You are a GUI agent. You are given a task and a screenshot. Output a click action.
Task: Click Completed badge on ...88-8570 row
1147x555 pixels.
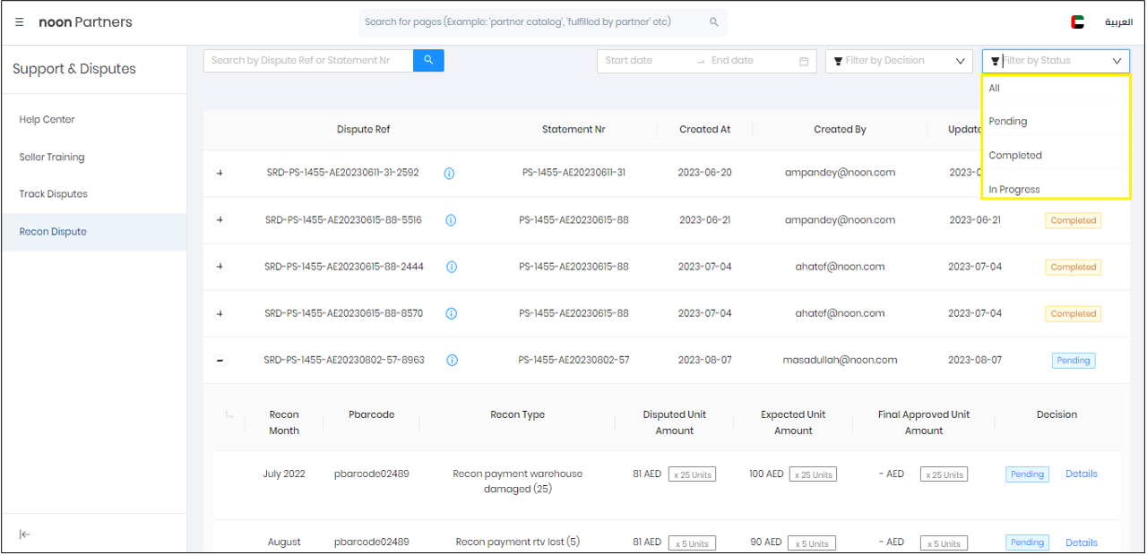(x=1073, y=313)
